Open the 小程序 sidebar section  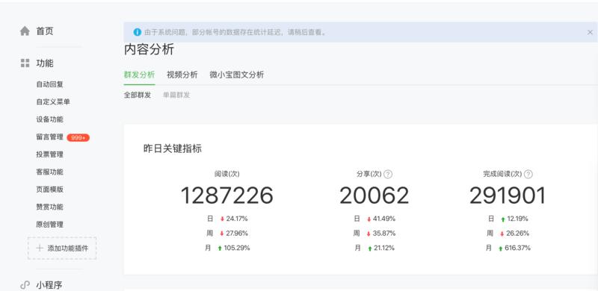click(x=49, y=285)
